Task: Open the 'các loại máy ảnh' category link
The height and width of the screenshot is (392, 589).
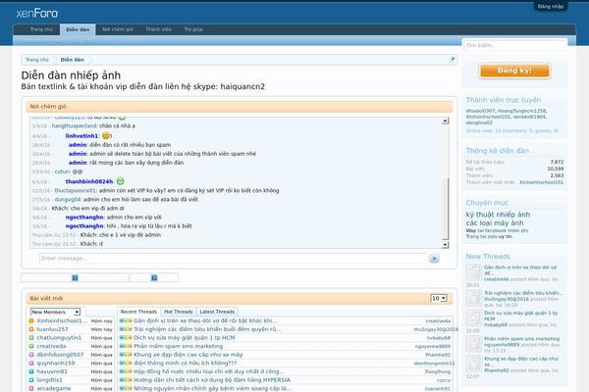Action: pyautogui.click(x=495, y=222)
